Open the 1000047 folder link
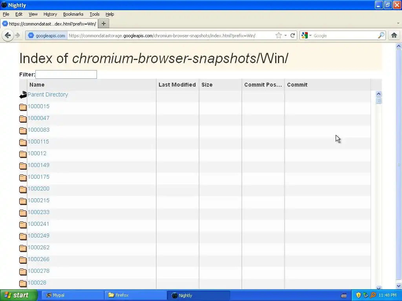 [x=38, y=118]
